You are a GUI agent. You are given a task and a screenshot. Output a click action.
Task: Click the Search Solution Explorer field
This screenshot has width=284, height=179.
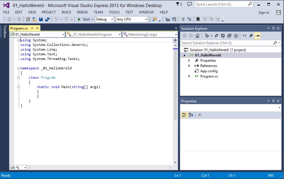pos(231,43)
